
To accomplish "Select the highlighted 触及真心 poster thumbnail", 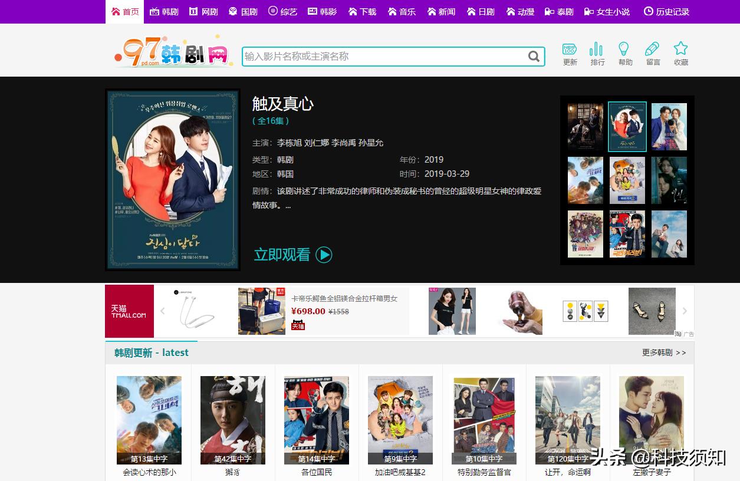I will (x=627, y=126).
